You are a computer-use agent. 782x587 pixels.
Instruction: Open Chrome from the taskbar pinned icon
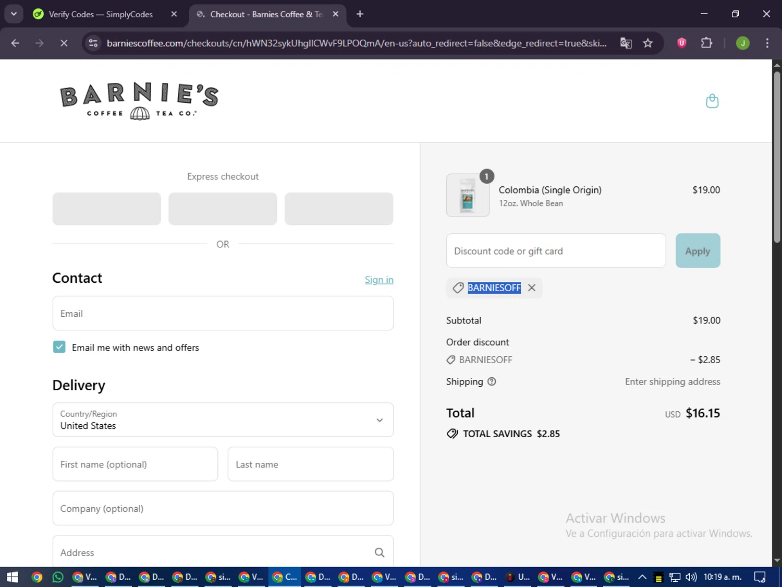36,577
